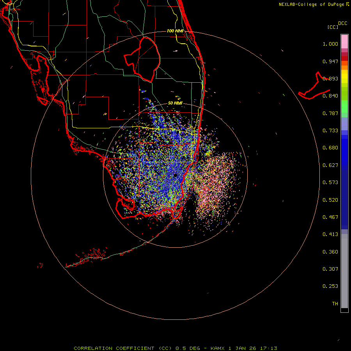Screen dimensions: 351x351
Task: Click the 0.893 legend value
Action: 330,78
